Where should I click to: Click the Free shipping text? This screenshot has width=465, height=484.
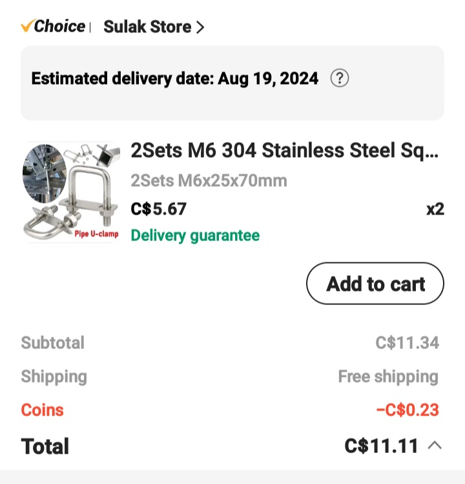click(x=388, y=377)
